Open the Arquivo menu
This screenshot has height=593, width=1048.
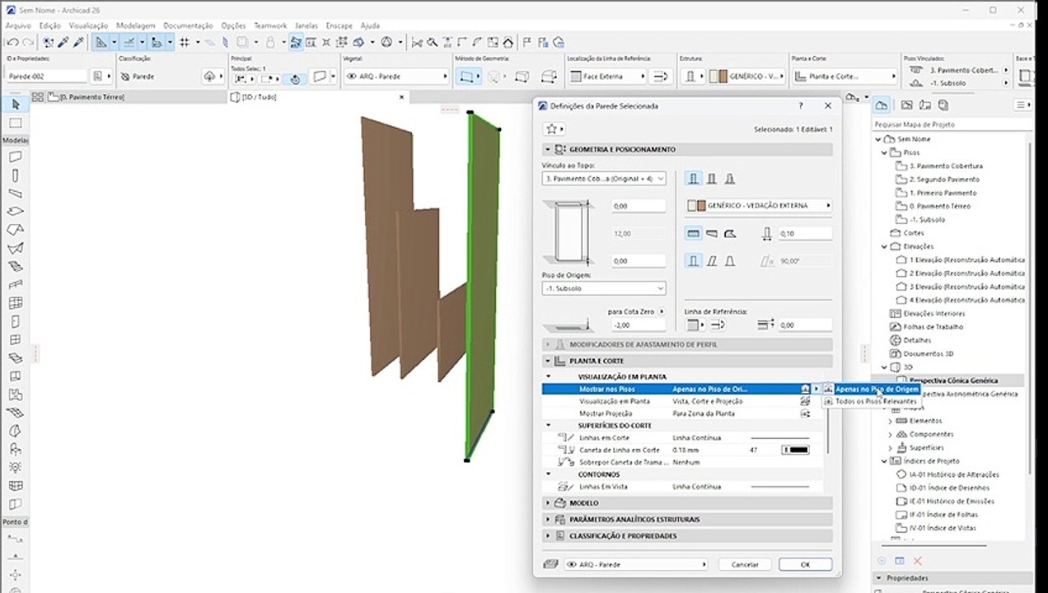point(18,26)
